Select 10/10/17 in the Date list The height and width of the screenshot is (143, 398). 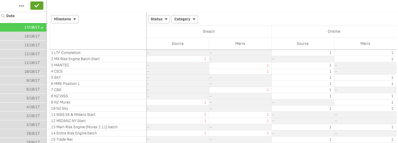click(x=32, y=72)
